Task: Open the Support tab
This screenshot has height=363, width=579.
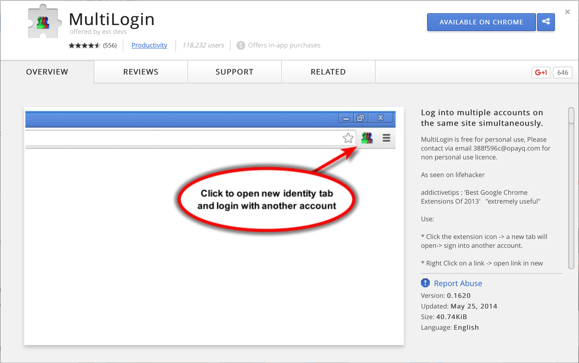Action: click(x=234, y=72)
